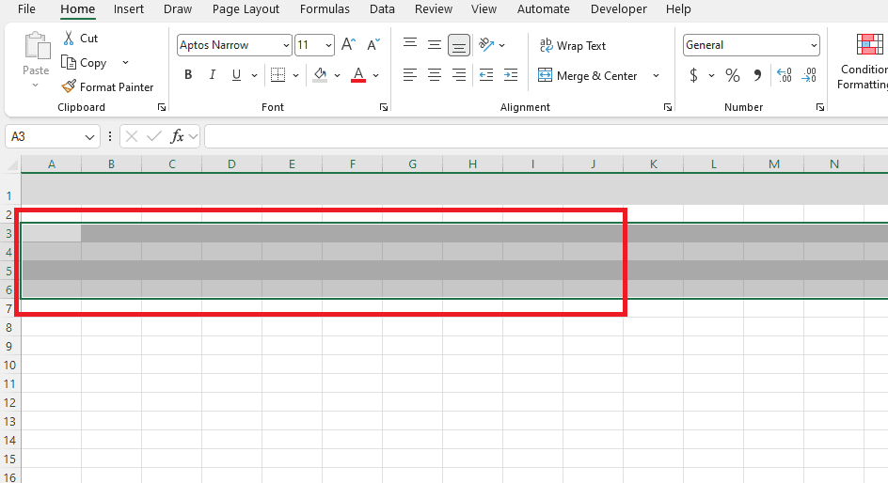Click Merge & Center
888x483 pixels.
587,75
